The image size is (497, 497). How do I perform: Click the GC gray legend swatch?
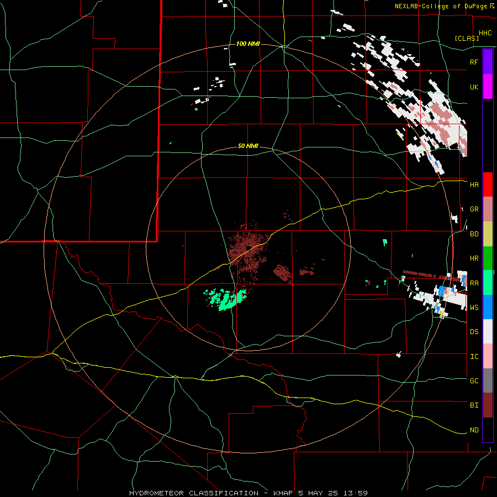(x=488, y=380)
